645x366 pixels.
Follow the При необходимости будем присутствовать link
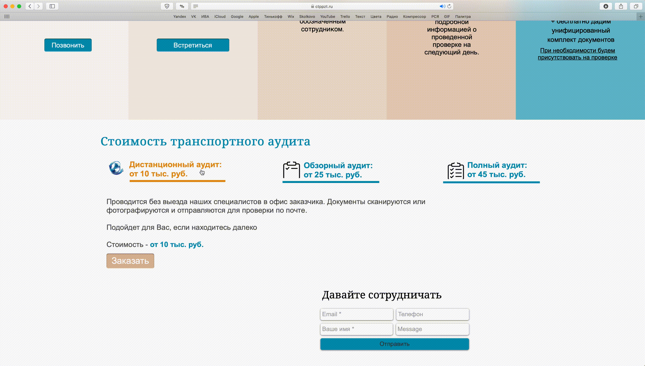pos(577,54)
